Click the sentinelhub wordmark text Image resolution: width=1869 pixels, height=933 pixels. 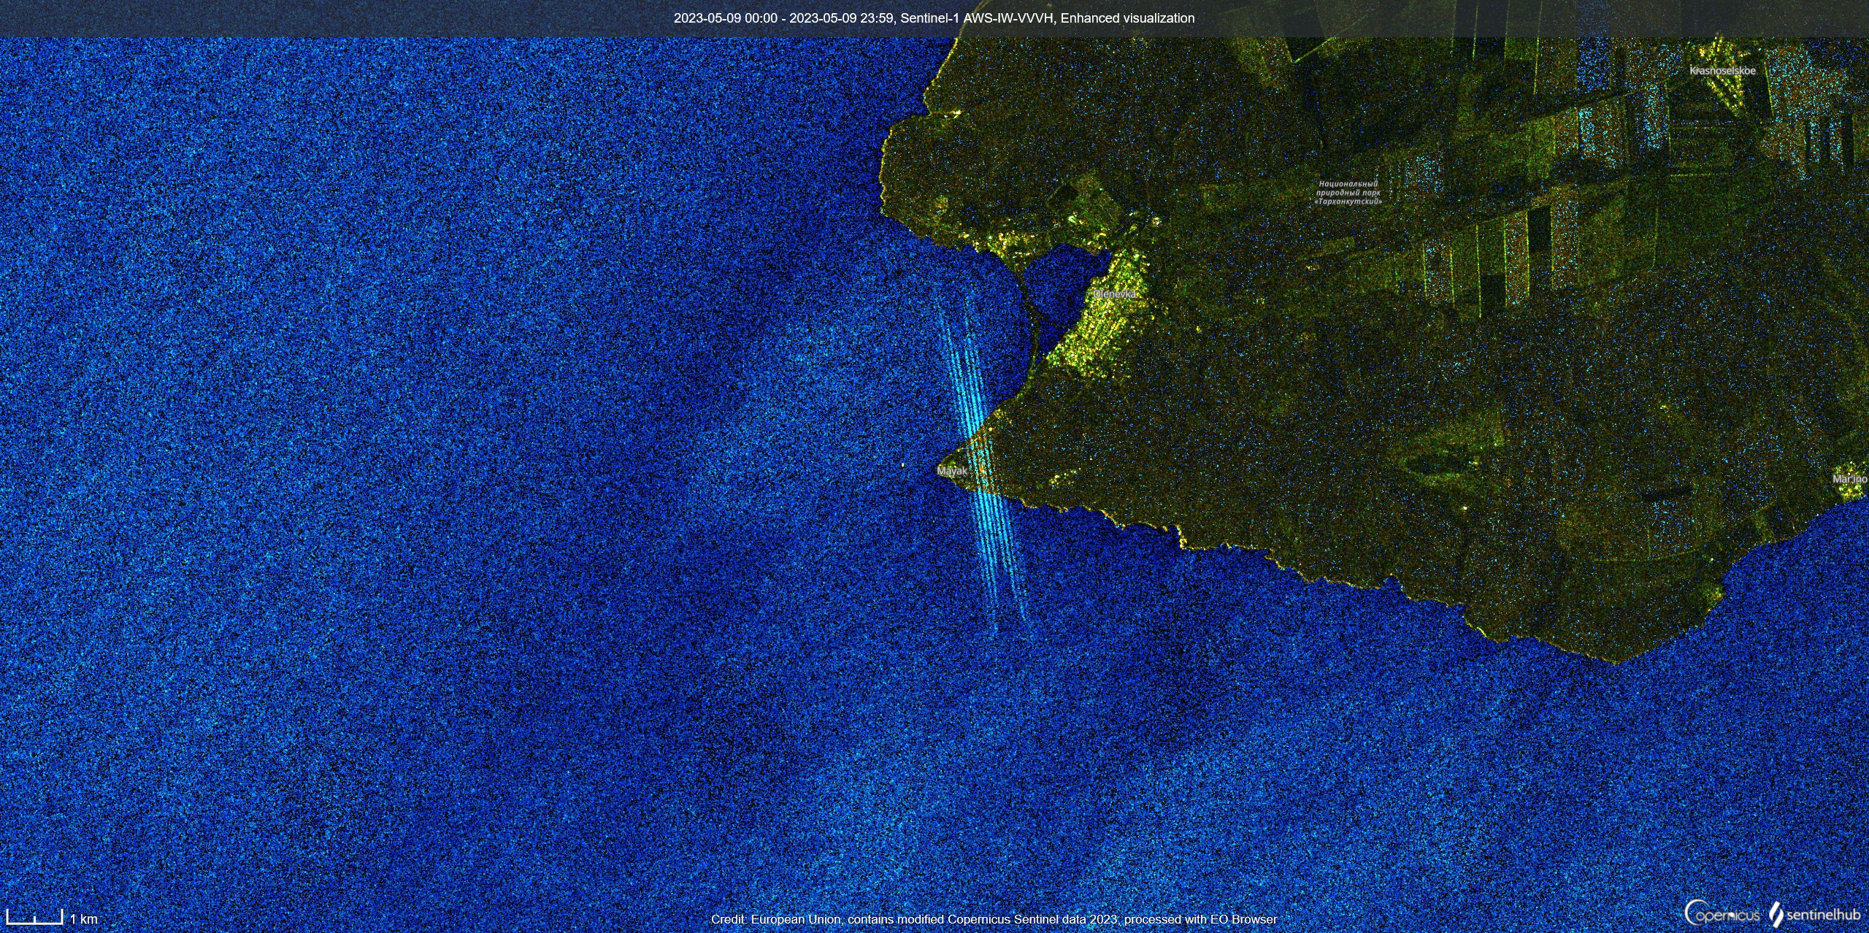1823,914
